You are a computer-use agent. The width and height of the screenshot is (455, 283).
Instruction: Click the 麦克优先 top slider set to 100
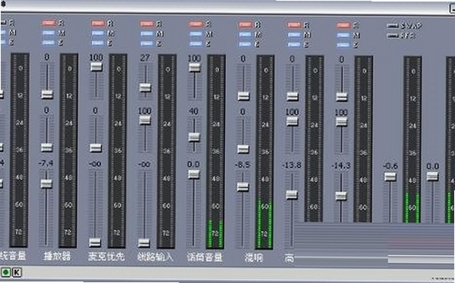[96, 67]
